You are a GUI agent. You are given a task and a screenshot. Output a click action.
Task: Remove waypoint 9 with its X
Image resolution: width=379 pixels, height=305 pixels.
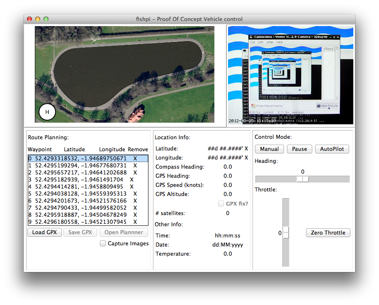pyautogui.click(x=135, y=221)
